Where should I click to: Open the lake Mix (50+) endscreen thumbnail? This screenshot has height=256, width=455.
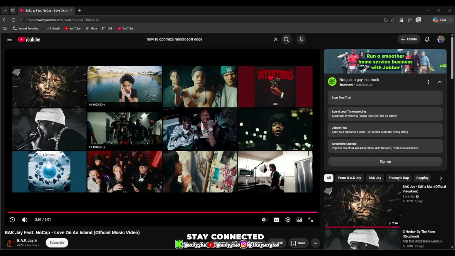pos(124,86)
